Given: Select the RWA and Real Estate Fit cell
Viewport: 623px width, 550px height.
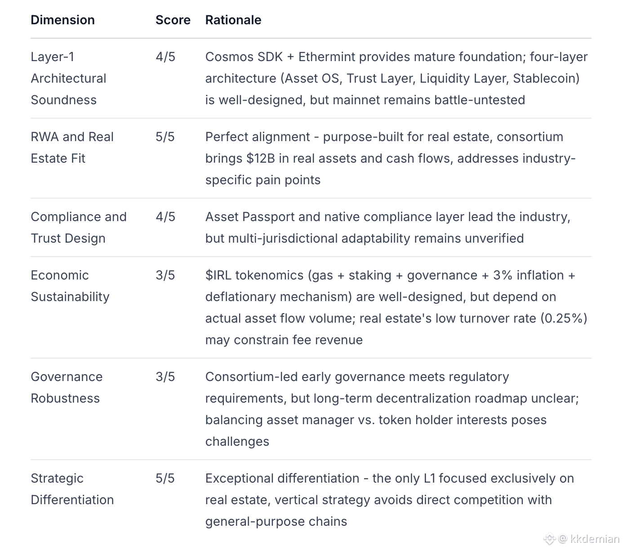Looking at the screenshot, I should click(72, 147).
